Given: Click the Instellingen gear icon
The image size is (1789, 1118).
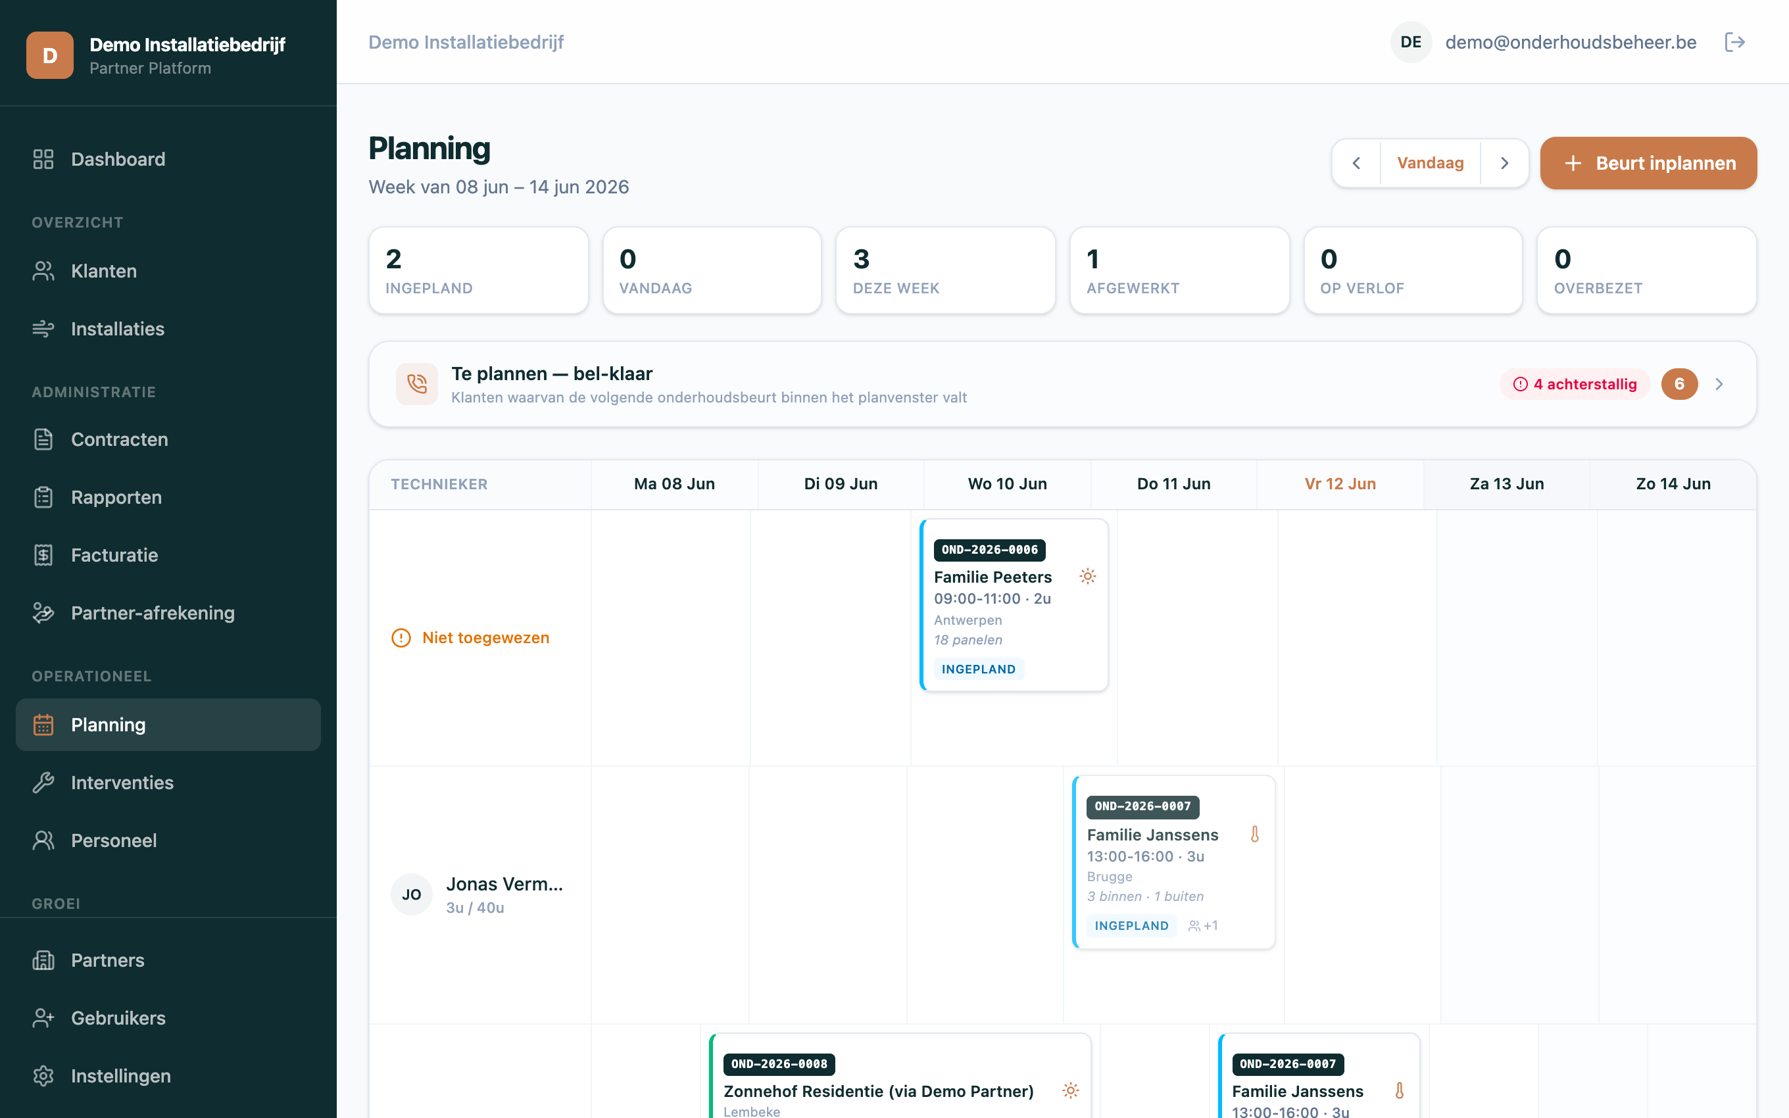Looking at the screenshot, I should coord(43,1076).
